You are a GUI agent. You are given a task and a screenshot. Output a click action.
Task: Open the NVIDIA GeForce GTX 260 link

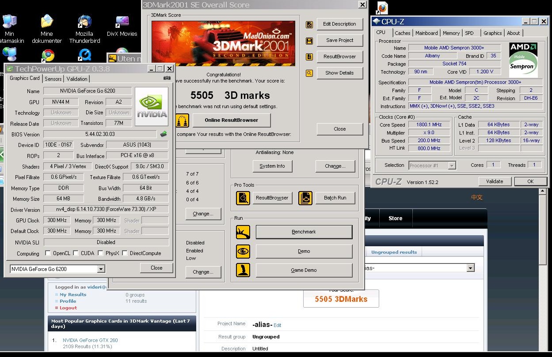tap(90, 340)
